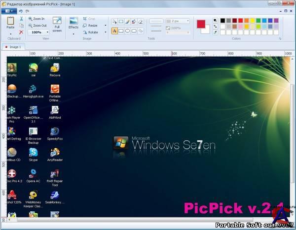Pick the yellow color swatch
The height and width of the screenshot is (230, 296).
[253, 21]
